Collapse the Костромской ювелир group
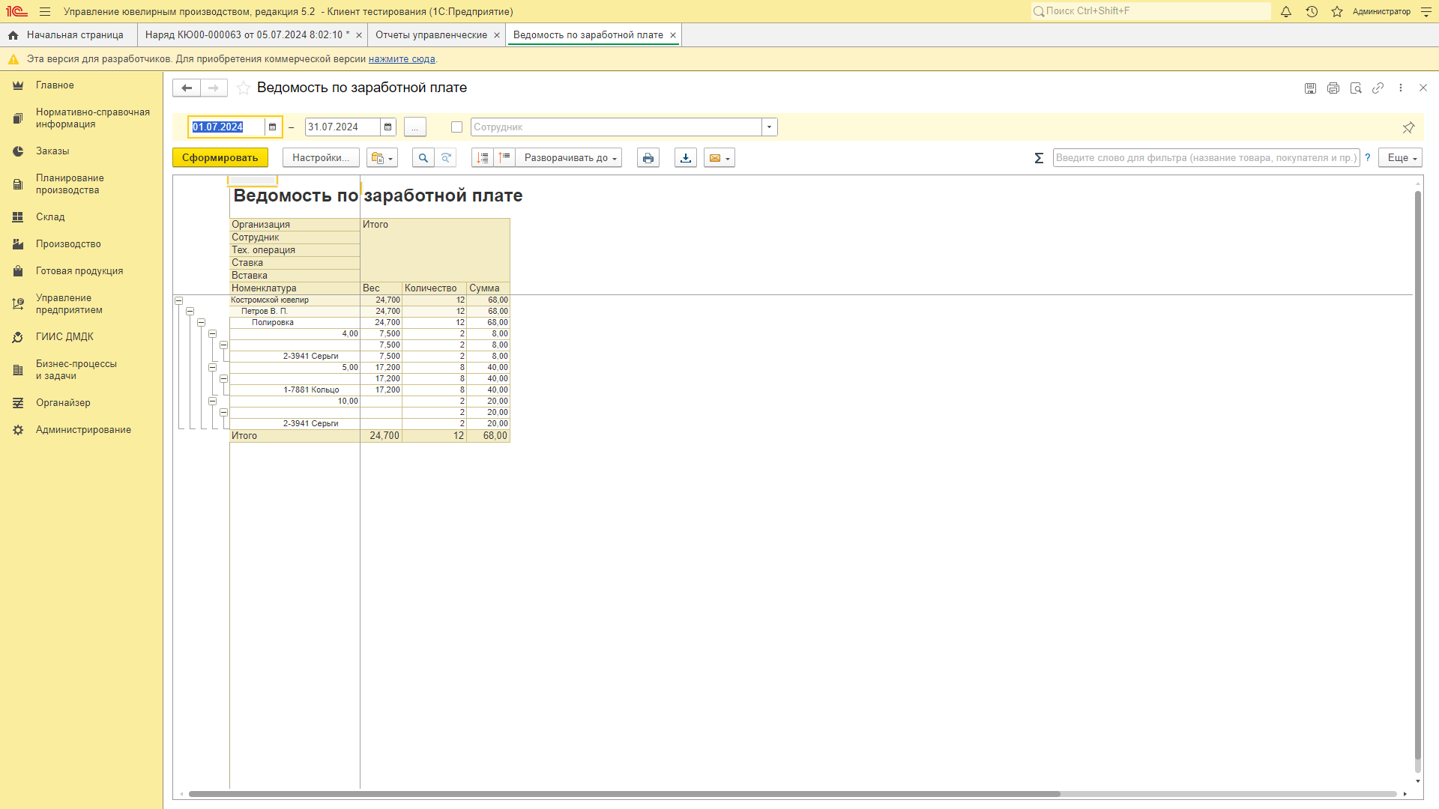The height and width of the screenshot is (809, 1439). [179, 300]
